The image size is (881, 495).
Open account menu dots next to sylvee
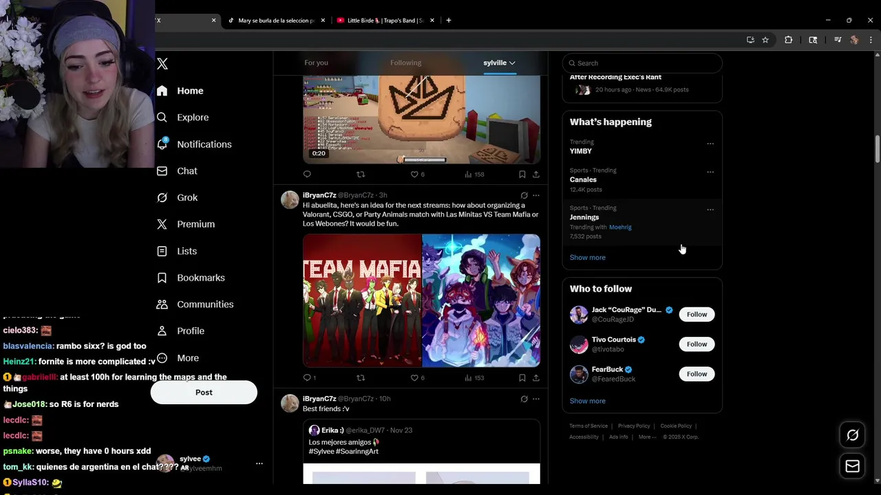click(x=259, y=463)
